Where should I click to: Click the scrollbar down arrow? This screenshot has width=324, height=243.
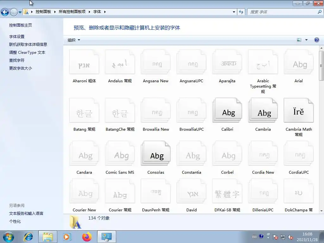coord(321,211)
